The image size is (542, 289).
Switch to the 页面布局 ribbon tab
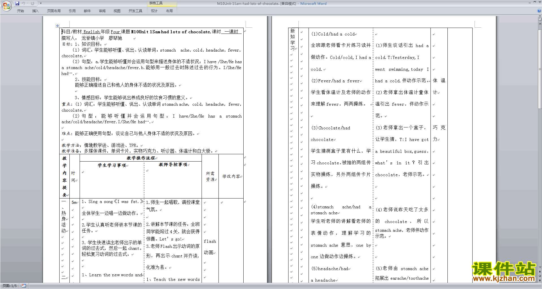[54, 11]
